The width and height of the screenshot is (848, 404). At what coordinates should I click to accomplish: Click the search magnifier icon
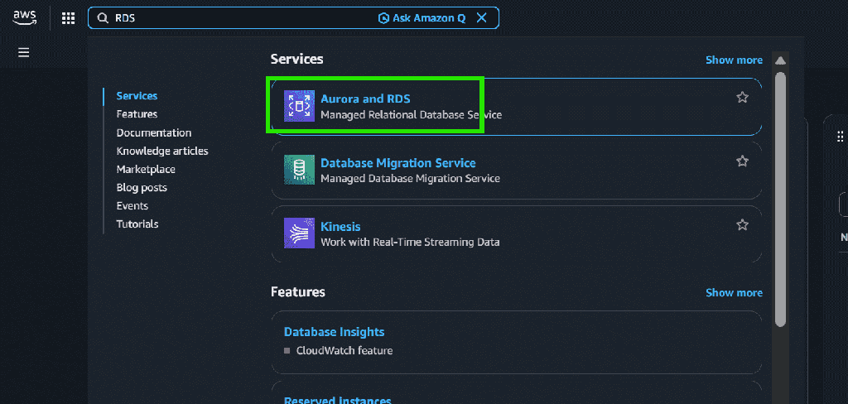[102, 18]
